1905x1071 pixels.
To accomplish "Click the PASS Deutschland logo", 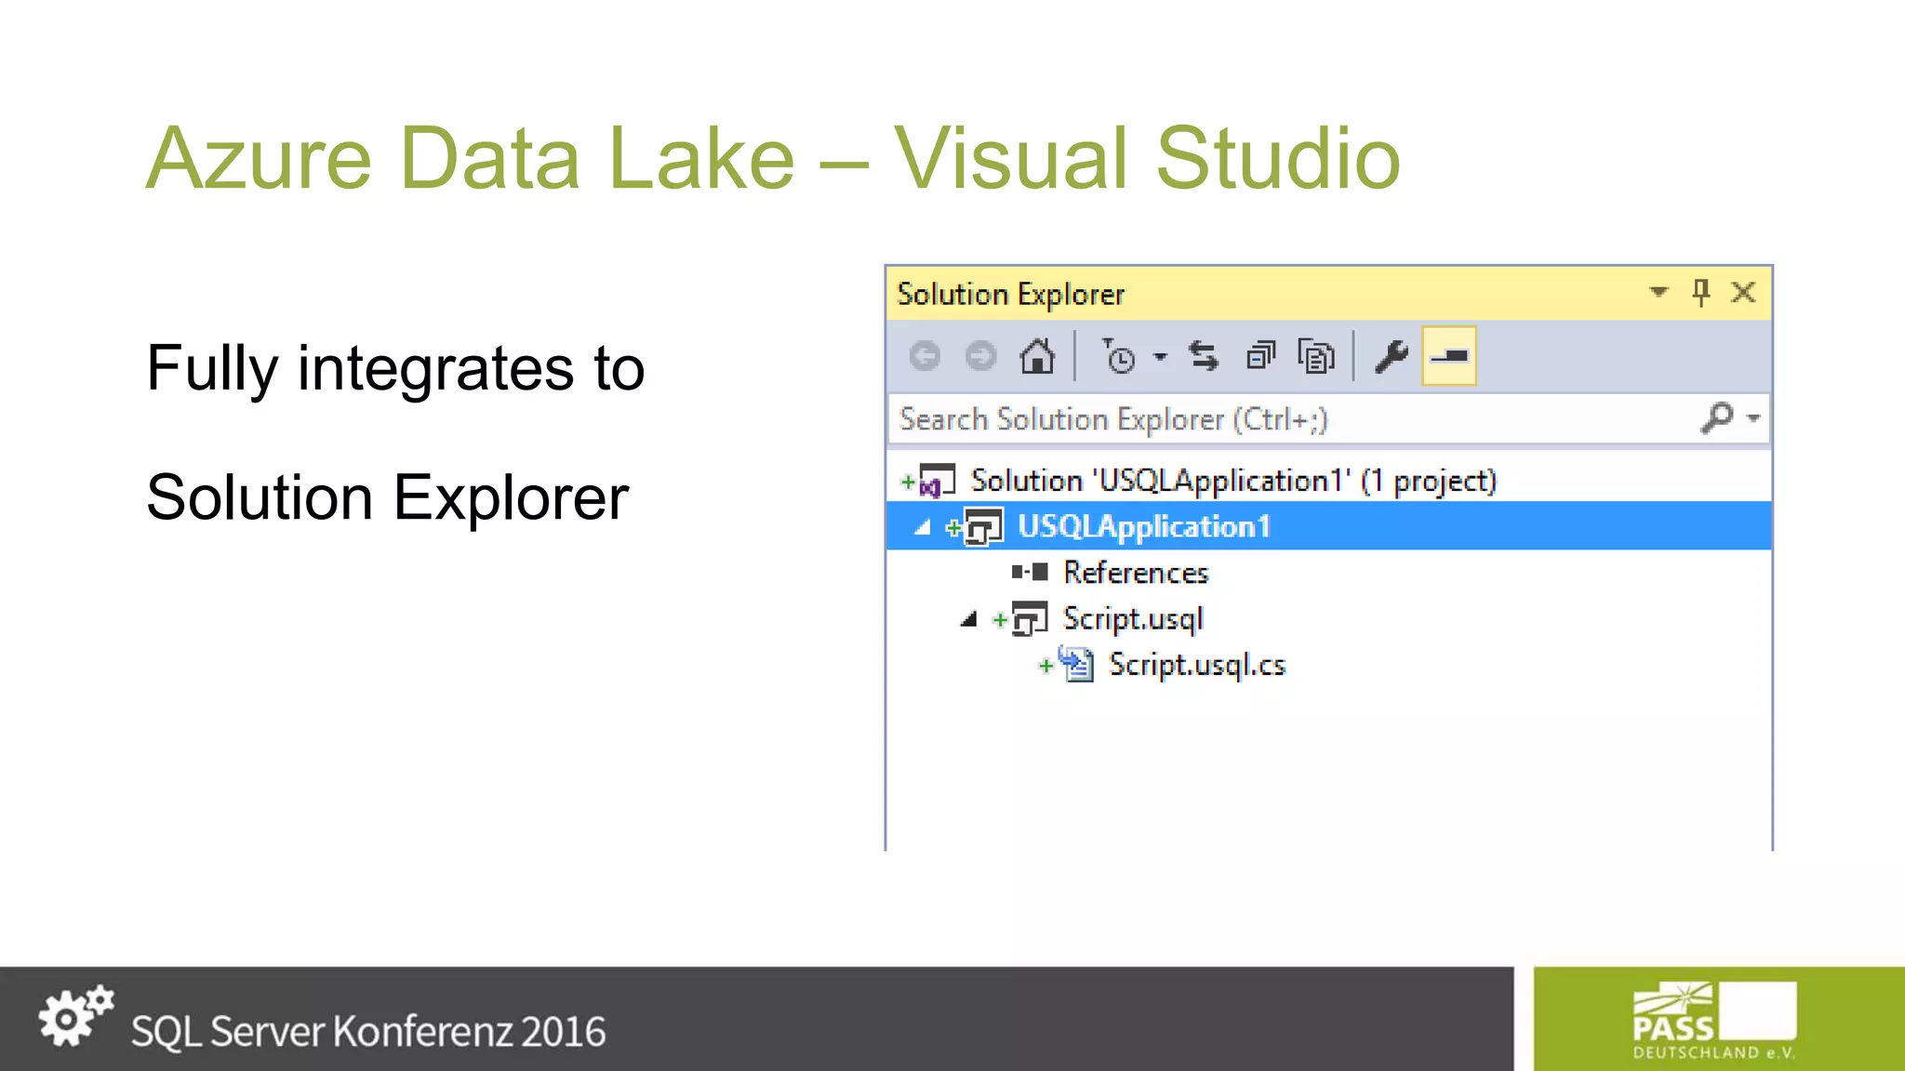I will 1715,1020.
